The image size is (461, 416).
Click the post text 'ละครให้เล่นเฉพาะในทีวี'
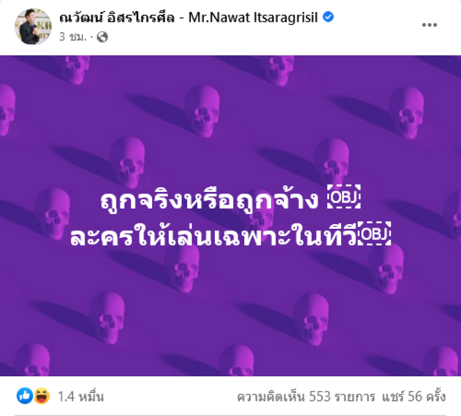(213, 237)
